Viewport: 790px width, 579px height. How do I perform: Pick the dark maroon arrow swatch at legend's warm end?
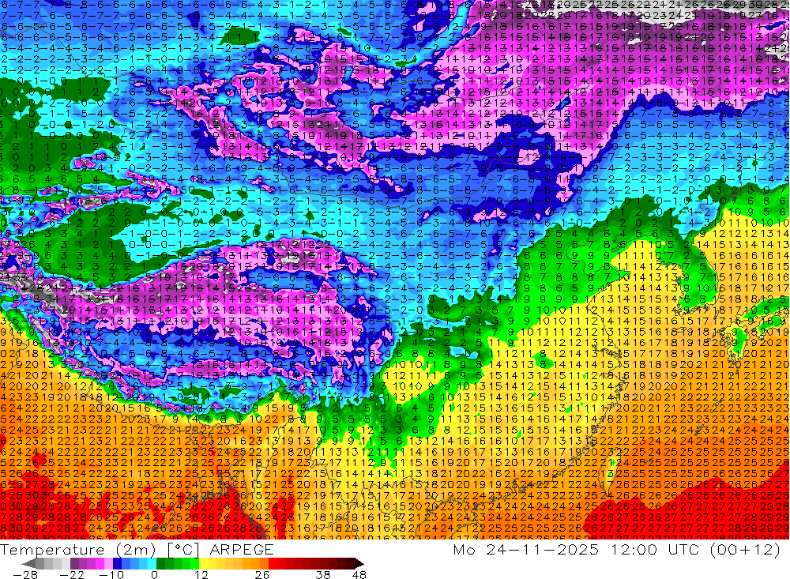(x=359, y=563)
